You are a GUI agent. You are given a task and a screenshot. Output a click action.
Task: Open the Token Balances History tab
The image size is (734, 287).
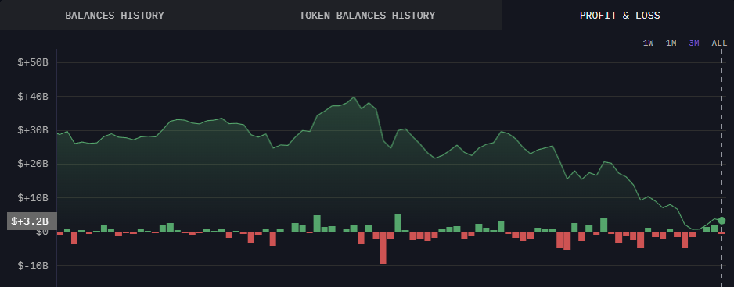tap(367, 16)
